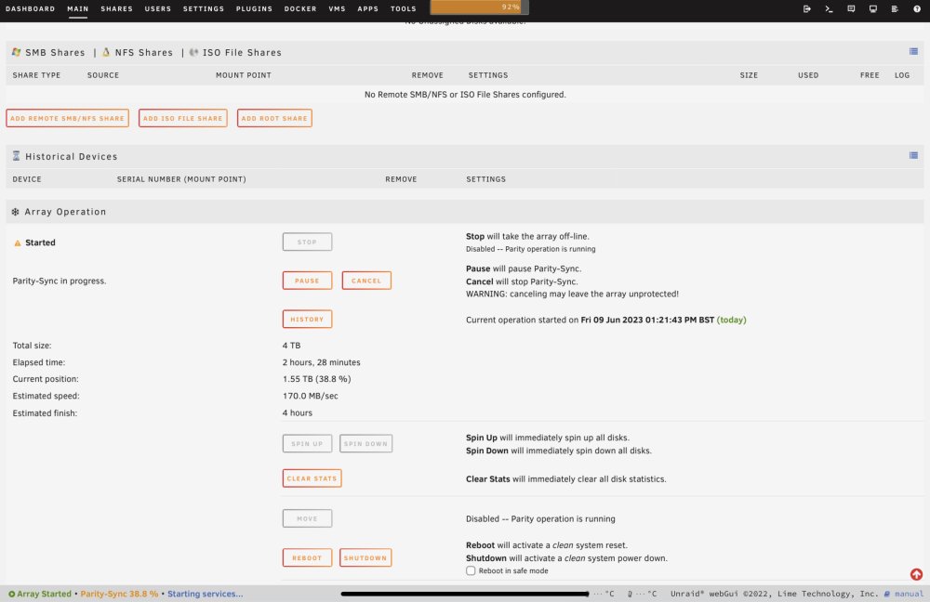
Task: Click the Spin Down button
Action: point(365,443)
